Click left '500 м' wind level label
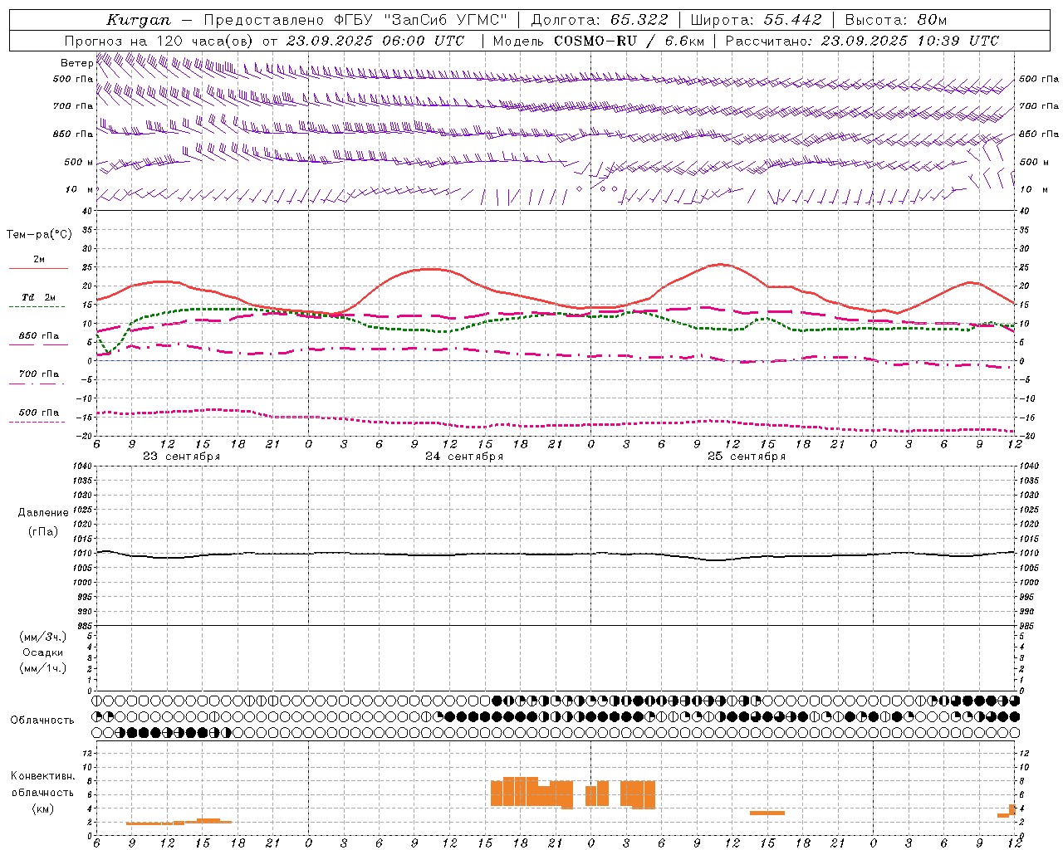This screenshot has height=850, width=1063. [79, 162]
